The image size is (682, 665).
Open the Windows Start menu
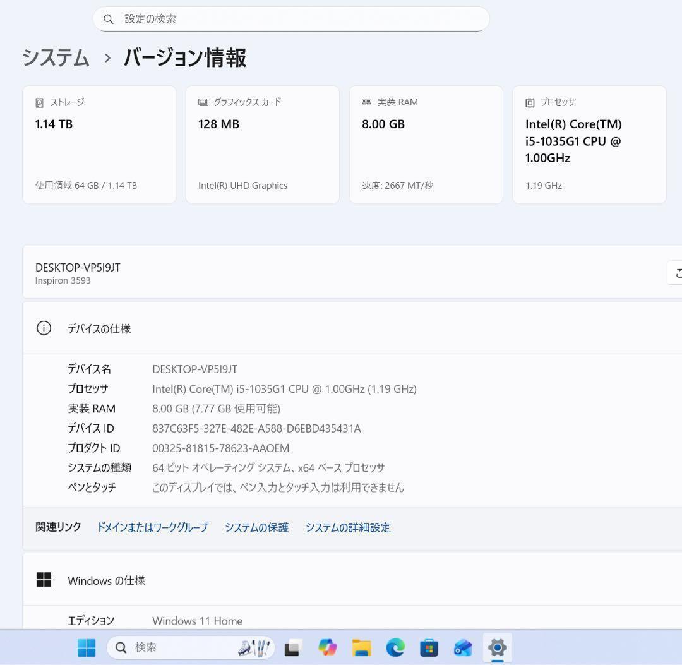pyautogui.click(x=87, y=647)
